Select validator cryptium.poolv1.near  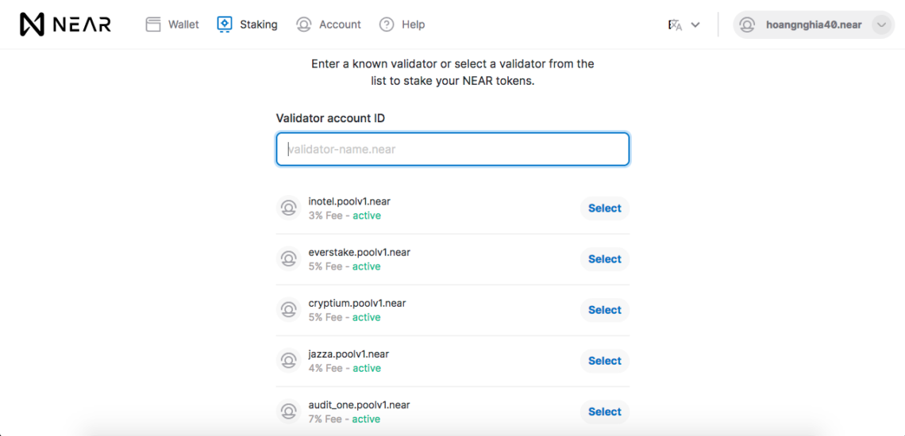605,310
